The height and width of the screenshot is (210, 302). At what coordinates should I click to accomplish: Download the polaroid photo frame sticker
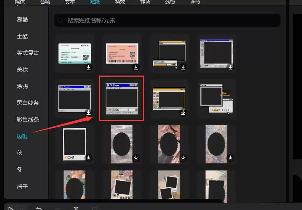(89, 158)
